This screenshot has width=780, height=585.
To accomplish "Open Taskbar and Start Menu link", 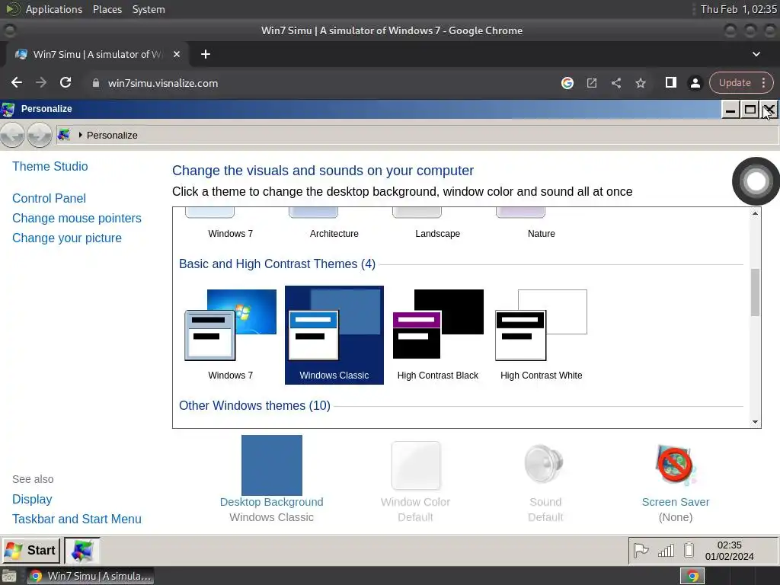I will pyautogui.click(x=77, y=519).
